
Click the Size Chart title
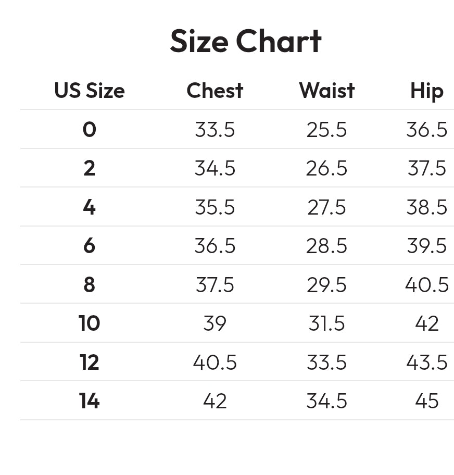246,41
